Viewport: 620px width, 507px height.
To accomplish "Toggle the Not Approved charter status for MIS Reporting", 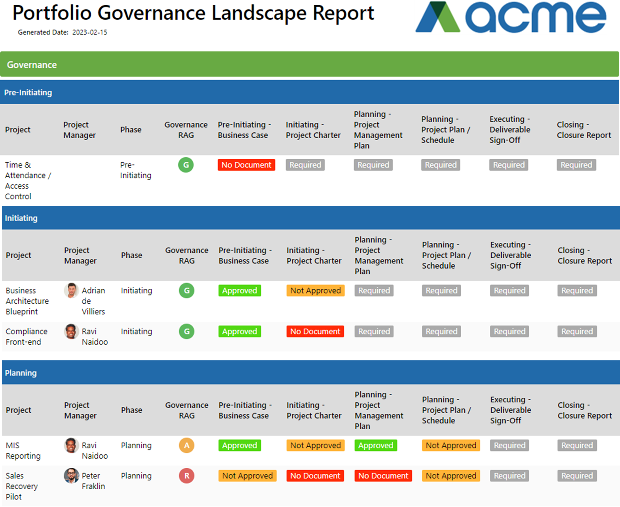I will pos(315,445).
